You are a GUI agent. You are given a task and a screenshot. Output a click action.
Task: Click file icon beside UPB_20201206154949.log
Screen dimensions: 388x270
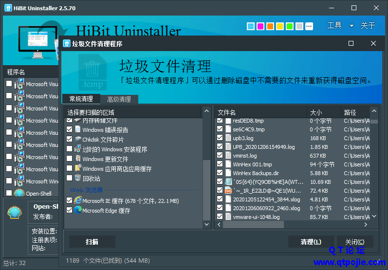228,146
